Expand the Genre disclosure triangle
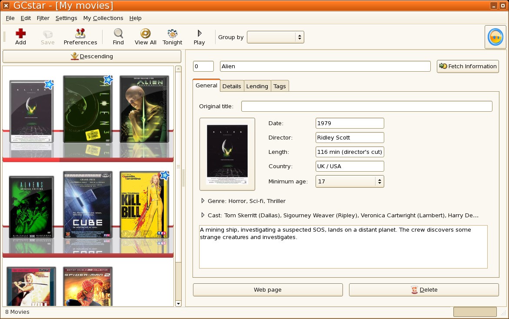Viewport: 509px width, 319px height. point(203,201)
